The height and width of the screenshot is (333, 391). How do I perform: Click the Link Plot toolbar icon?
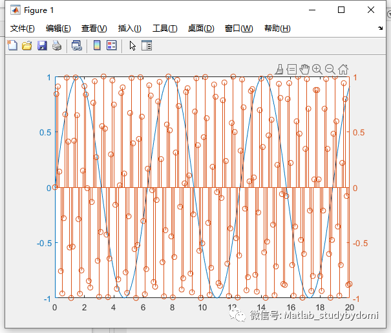(x=77, y=46)
